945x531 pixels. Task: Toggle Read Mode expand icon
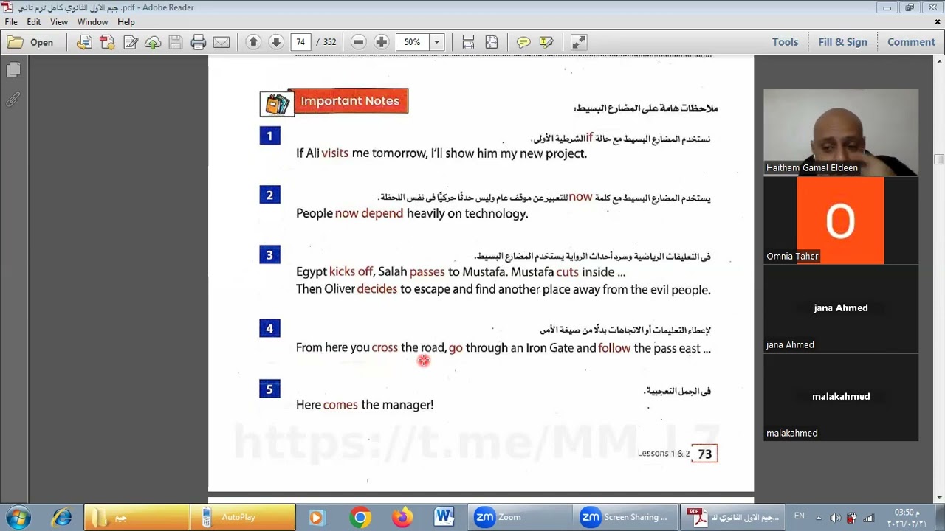(x=579, y=42)
